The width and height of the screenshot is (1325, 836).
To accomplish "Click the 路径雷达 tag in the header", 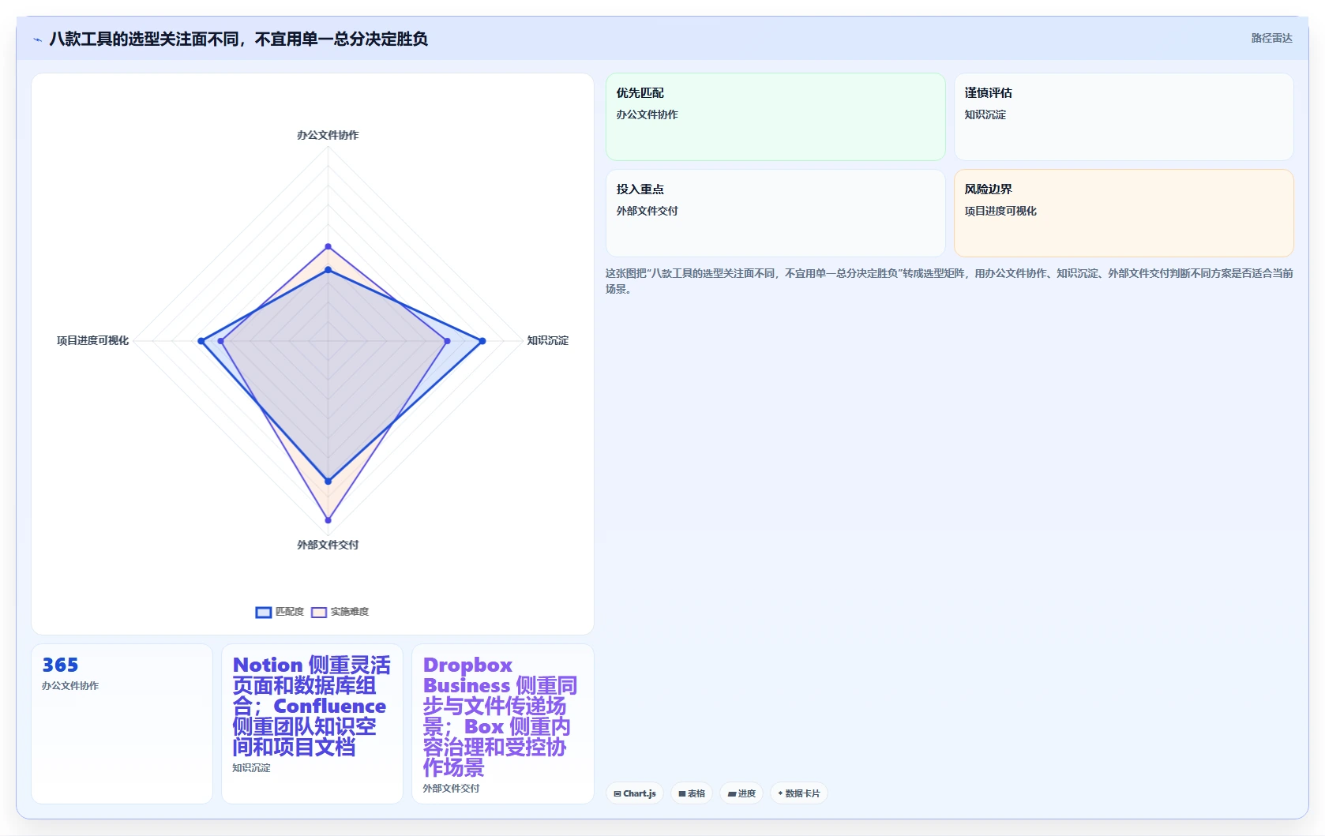I will point(1271,38).
